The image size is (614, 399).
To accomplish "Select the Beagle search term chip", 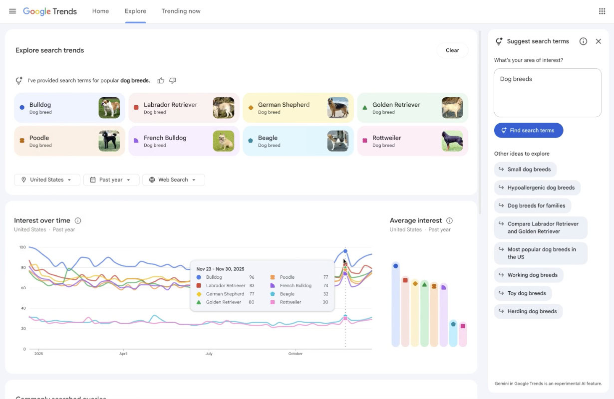I will pyautogui.click(x=298, y=141).
